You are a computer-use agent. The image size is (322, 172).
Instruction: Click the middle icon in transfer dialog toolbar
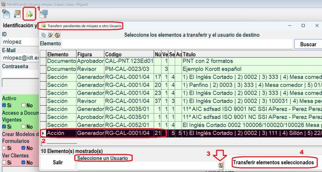click(x=50, y=35)
